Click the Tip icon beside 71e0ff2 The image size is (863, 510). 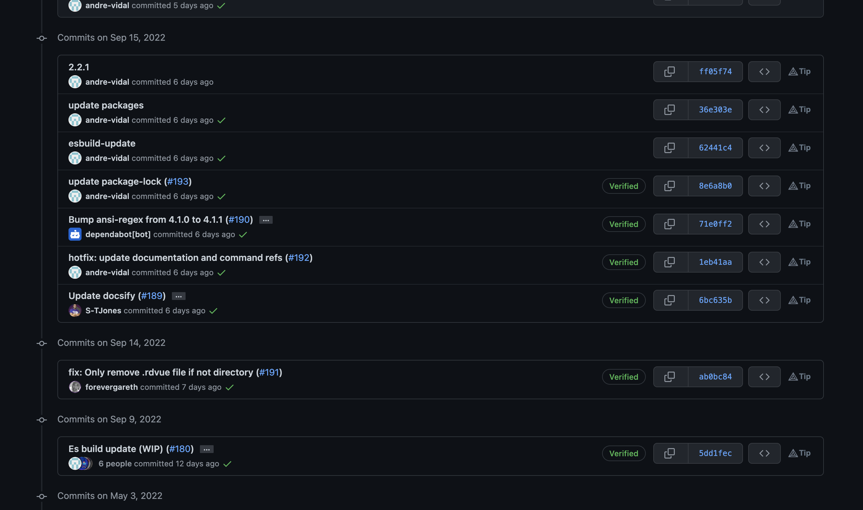click(x=799, y=224)
